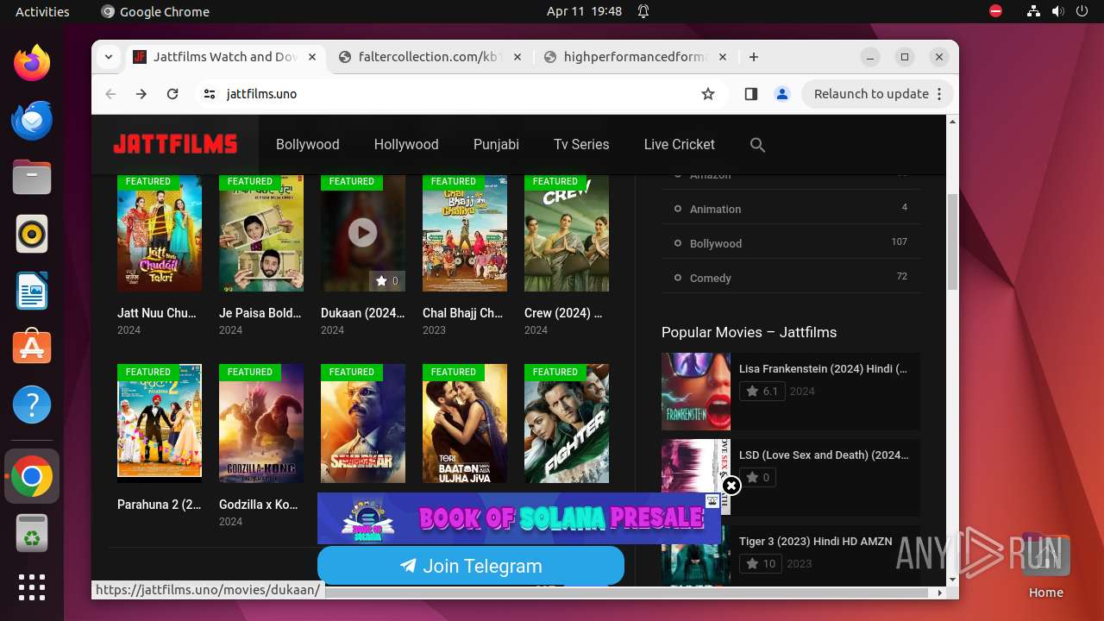Go forward in browser history
Viewport: 1104px width, 621px height.
pyautogui.click(x=141, y=94)
